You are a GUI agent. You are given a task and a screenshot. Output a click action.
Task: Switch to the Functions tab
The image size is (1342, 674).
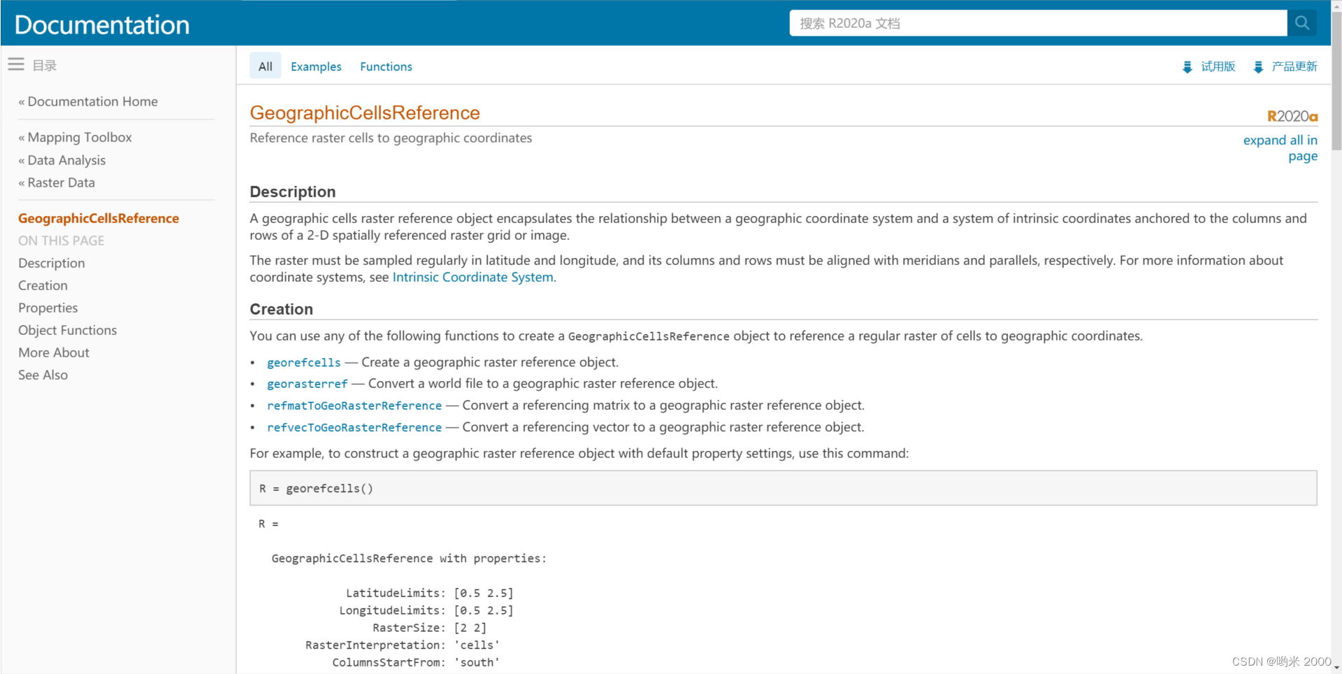click(386, 66)
